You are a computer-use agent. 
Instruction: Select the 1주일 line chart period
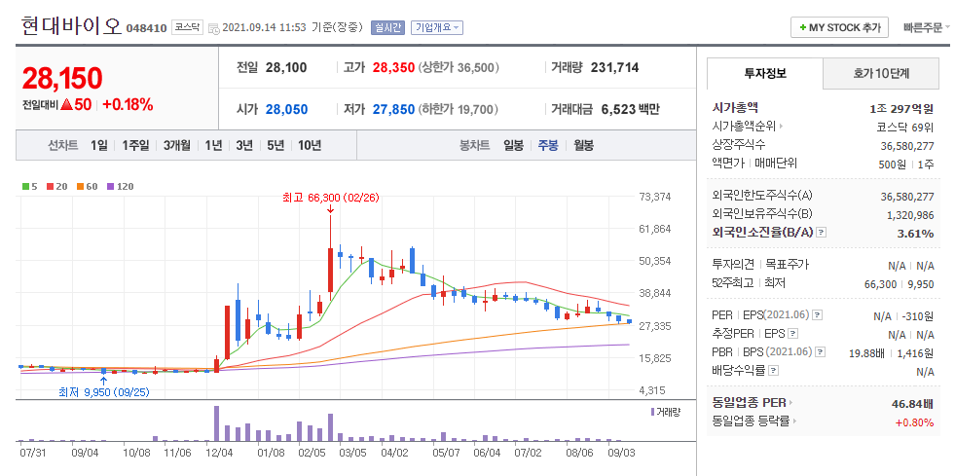(135, 145)
